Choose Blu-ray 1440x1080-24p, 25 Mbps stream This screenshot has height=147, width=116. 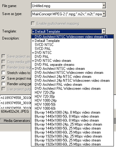click(x=72, y=124)
